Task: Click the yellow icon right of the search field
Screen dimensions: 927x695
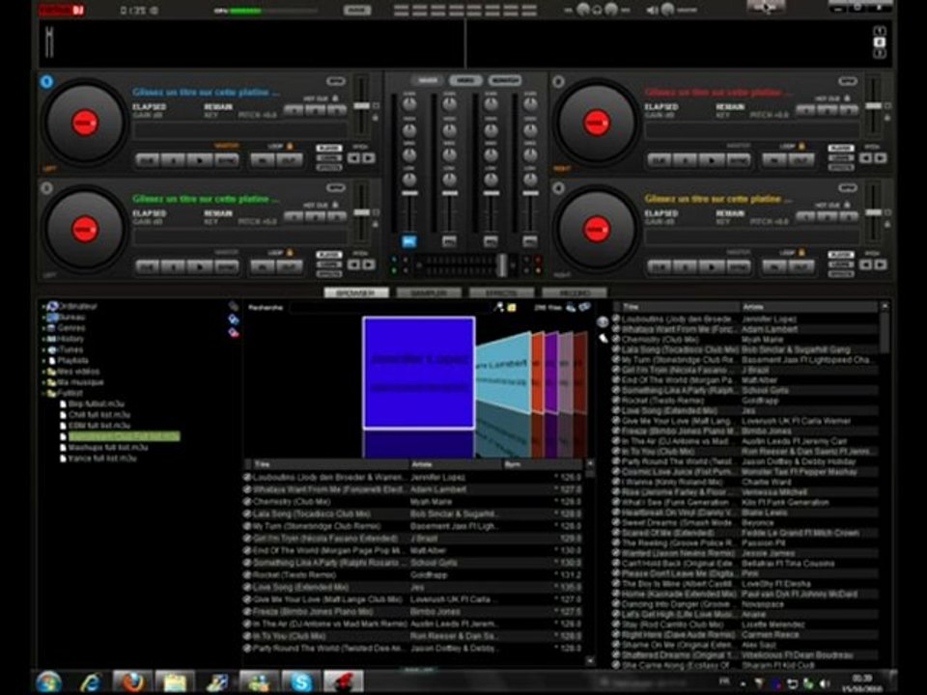Action: pos(512,307)
